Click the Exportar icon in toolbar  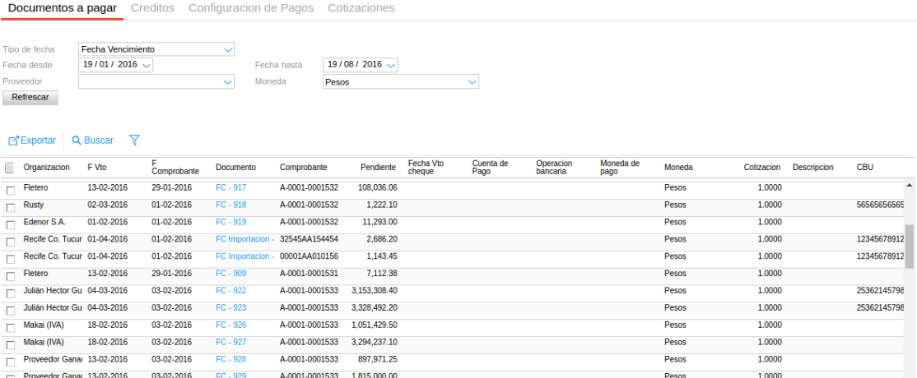[x=13, y=141]
